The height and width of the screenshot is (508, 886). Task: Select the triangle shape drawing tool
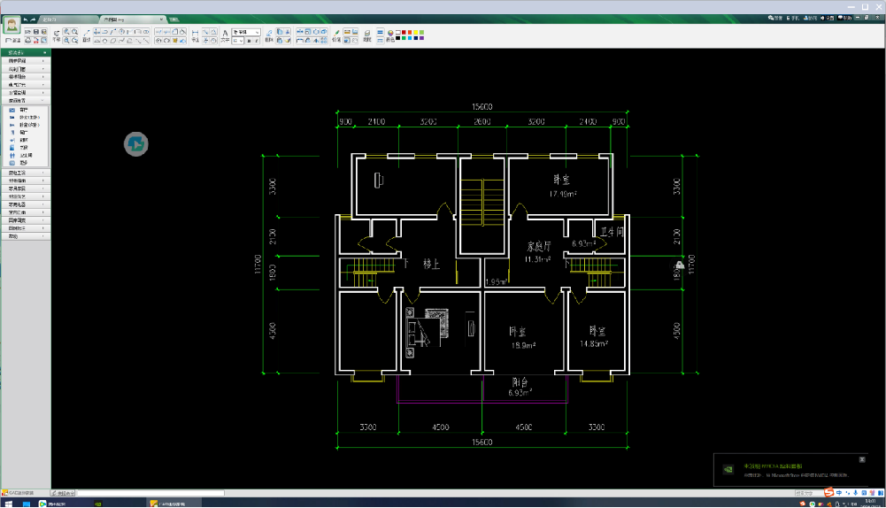coord(96,41)
